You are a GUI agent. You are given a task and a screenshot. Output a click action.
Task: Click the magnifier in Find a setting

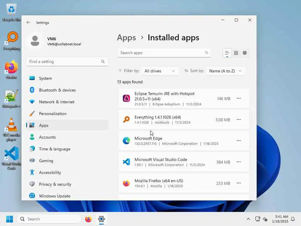[103, 62]
